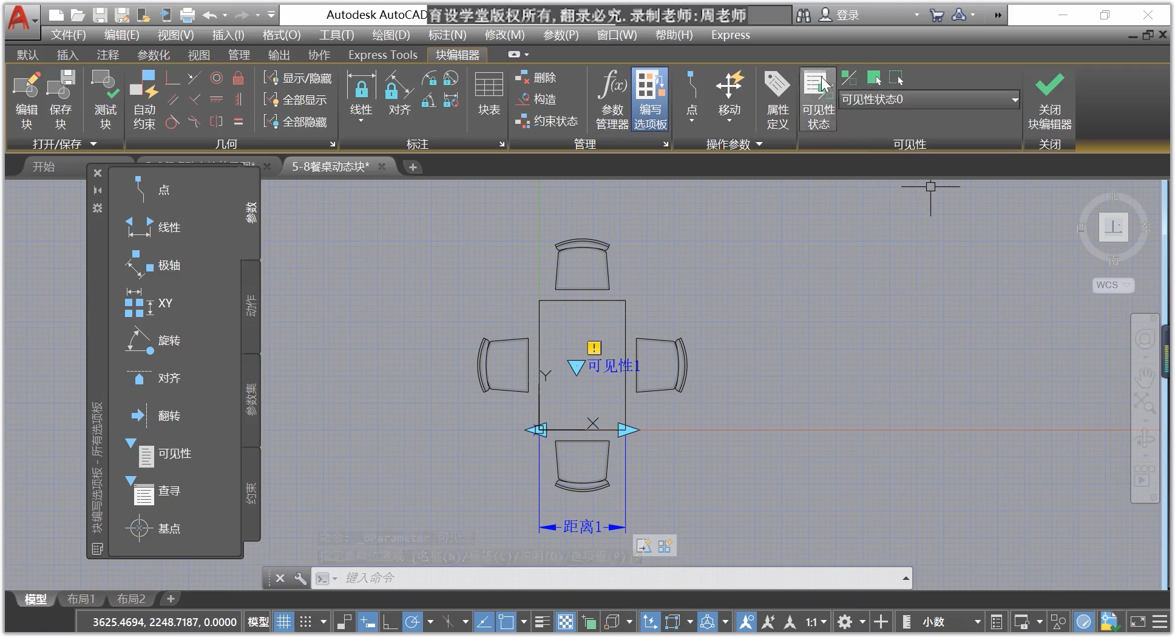Toggle ortho mode in status bar
The image size is (1175, 637).
click(x=390, y=622)
